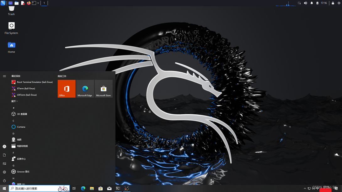Viewport: 342px width, 192px height.
Task: Open the Microsoft Edge tile
Action: point(85,89)
